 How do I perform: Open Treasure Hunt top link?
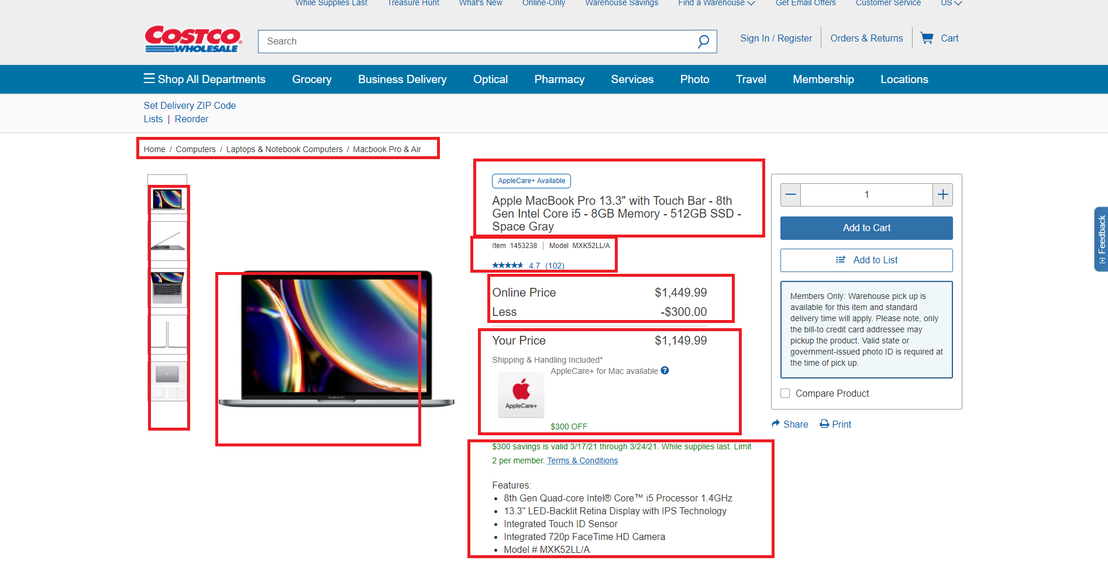coord(413,3)
